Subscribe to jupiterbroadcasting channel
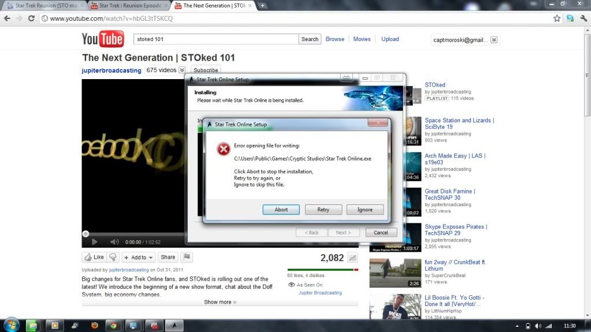 pos(206,70)
